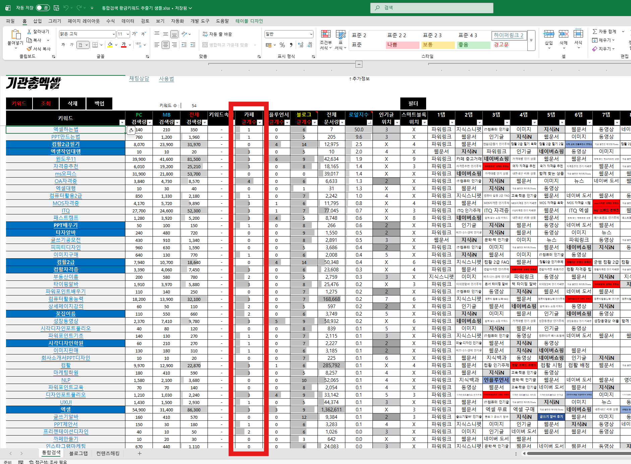Switch to the 블로그탭 sheet

click(78, 453)
